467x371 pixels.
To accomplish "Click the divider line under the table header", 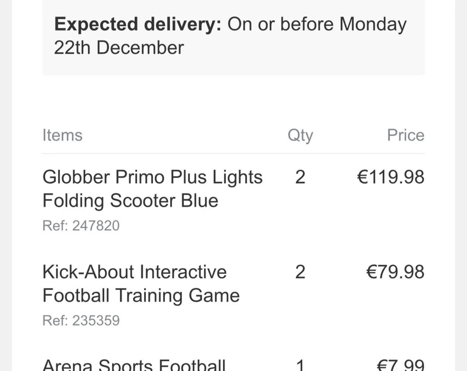I will pos(233,154).
